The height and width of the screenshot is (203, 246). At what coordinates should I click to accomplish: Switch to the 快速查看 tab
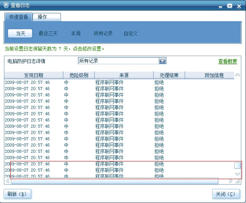click(18, 17)
